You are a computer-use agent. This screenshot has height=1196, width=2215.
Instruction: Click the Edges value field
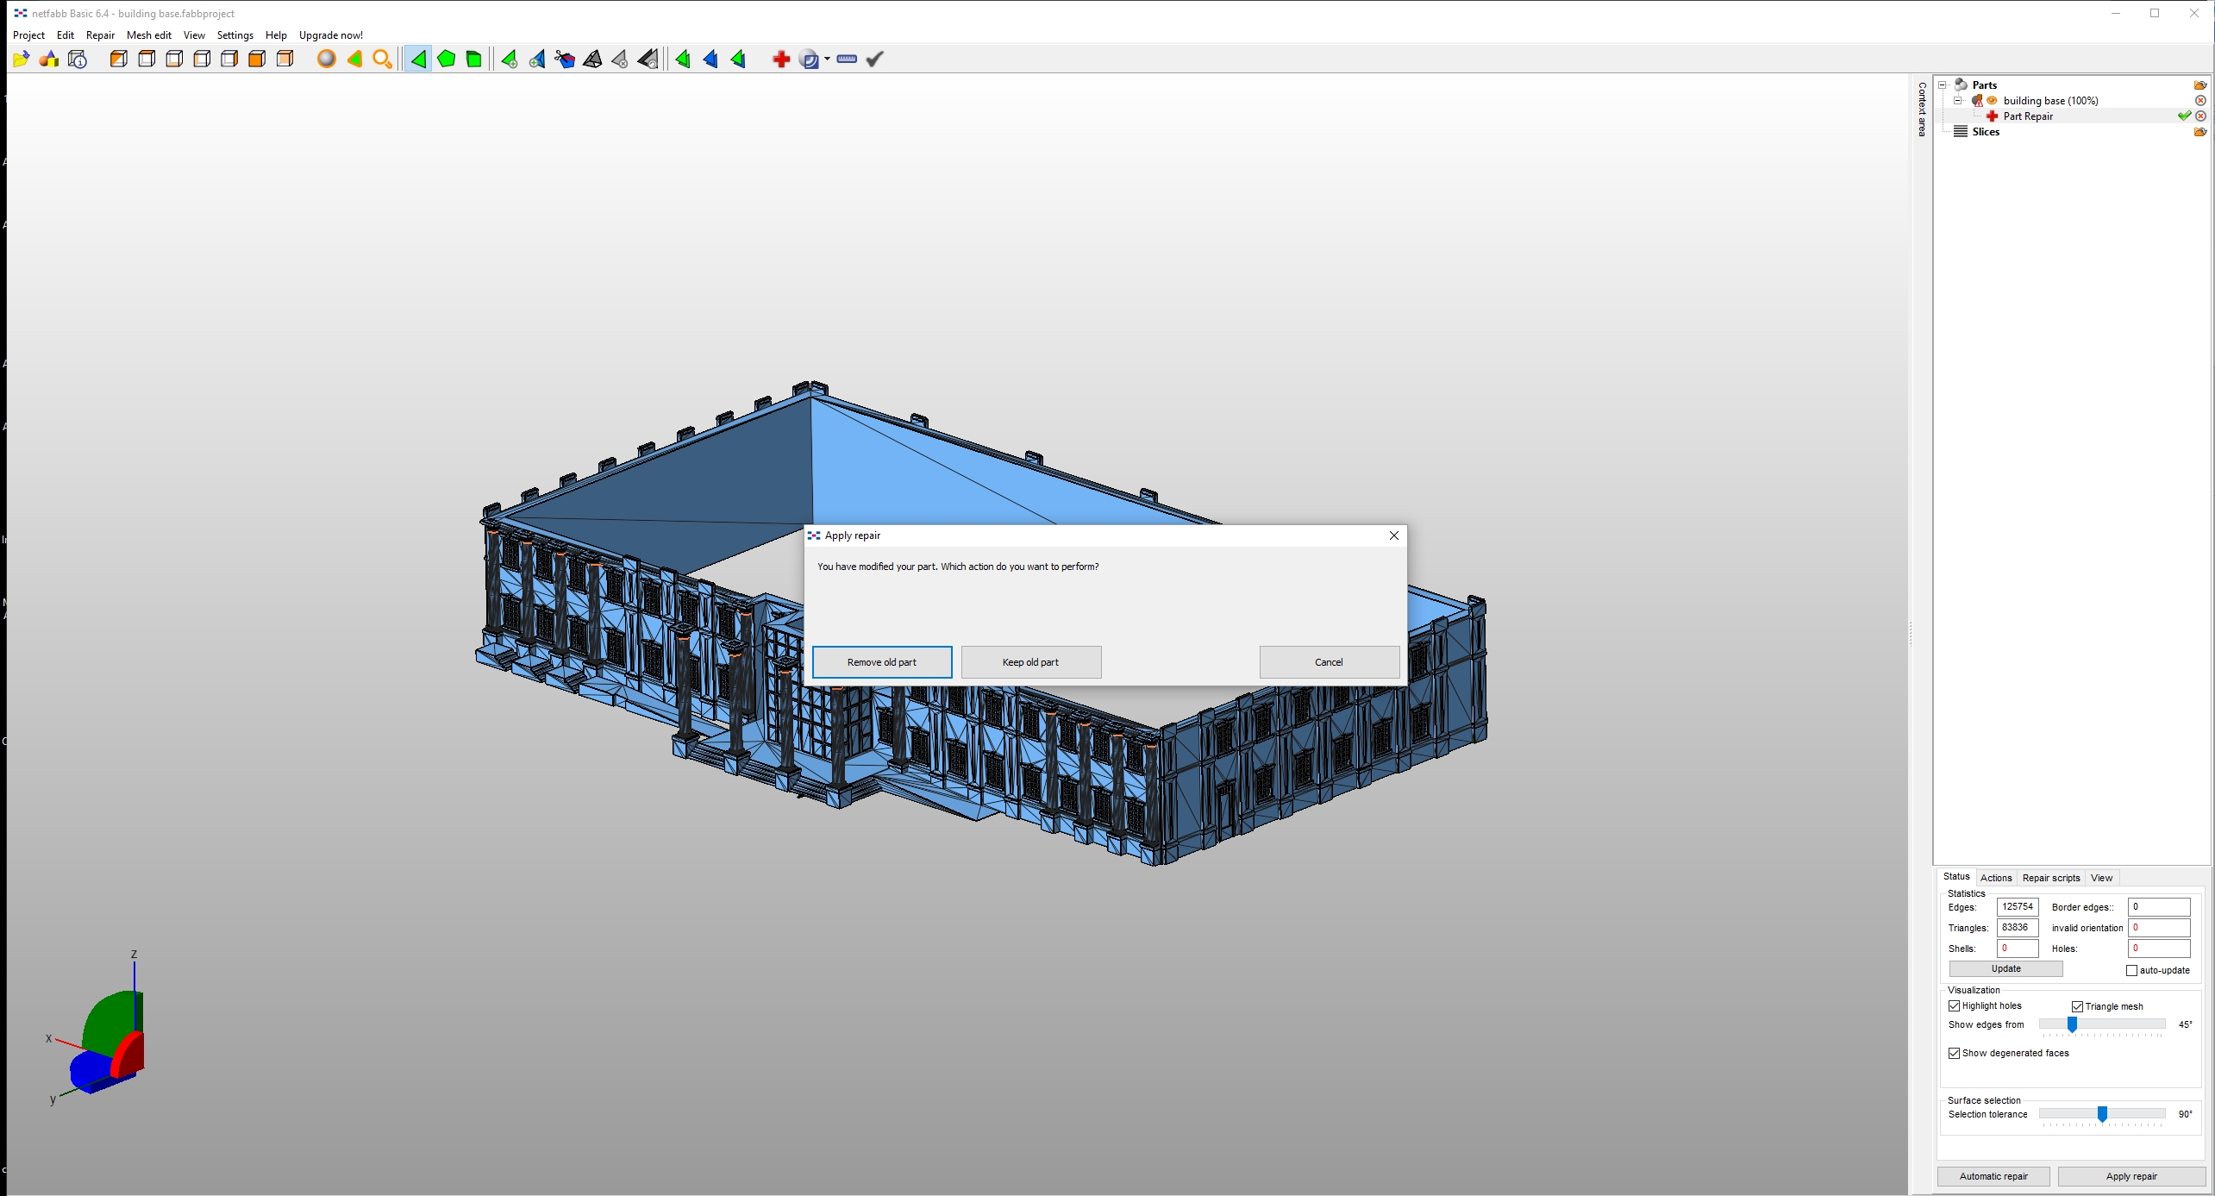[2018, 907]
